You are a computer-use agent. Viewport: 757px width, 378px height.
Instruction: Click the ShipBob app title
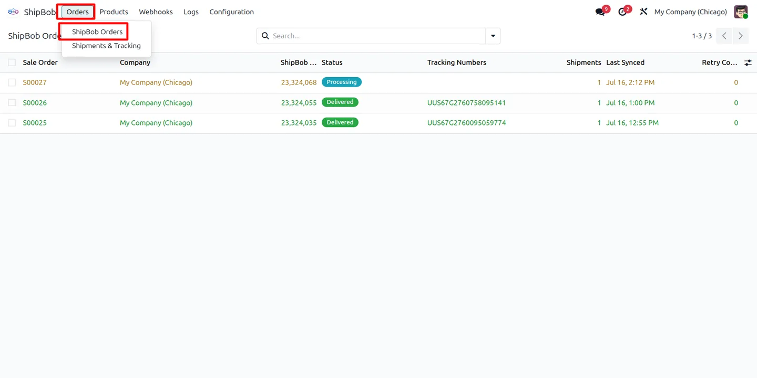[x=39, y=12]
